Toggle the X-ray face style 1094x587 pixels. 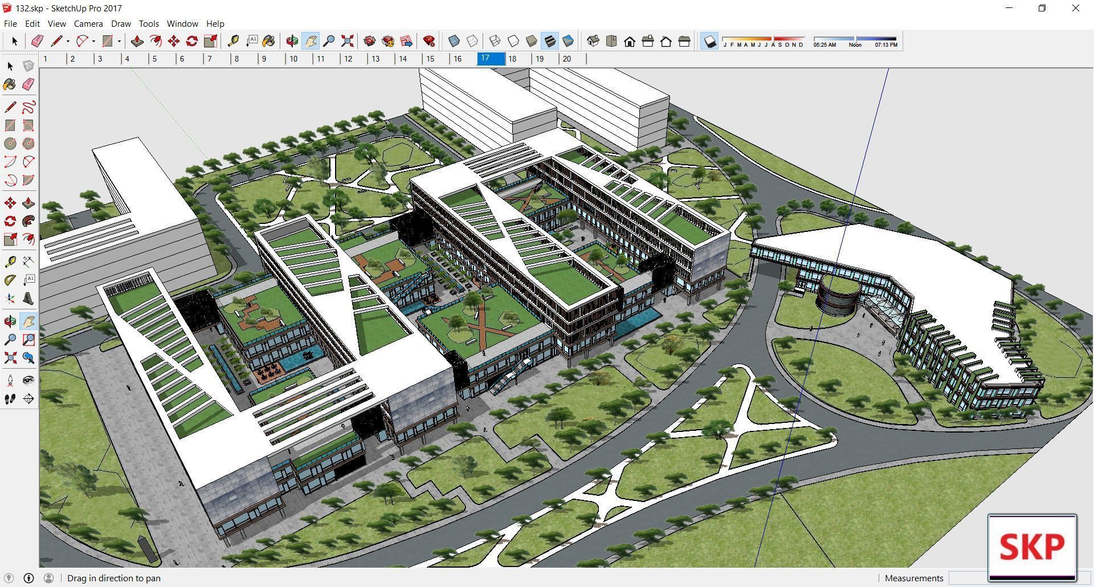click(453, 40)
